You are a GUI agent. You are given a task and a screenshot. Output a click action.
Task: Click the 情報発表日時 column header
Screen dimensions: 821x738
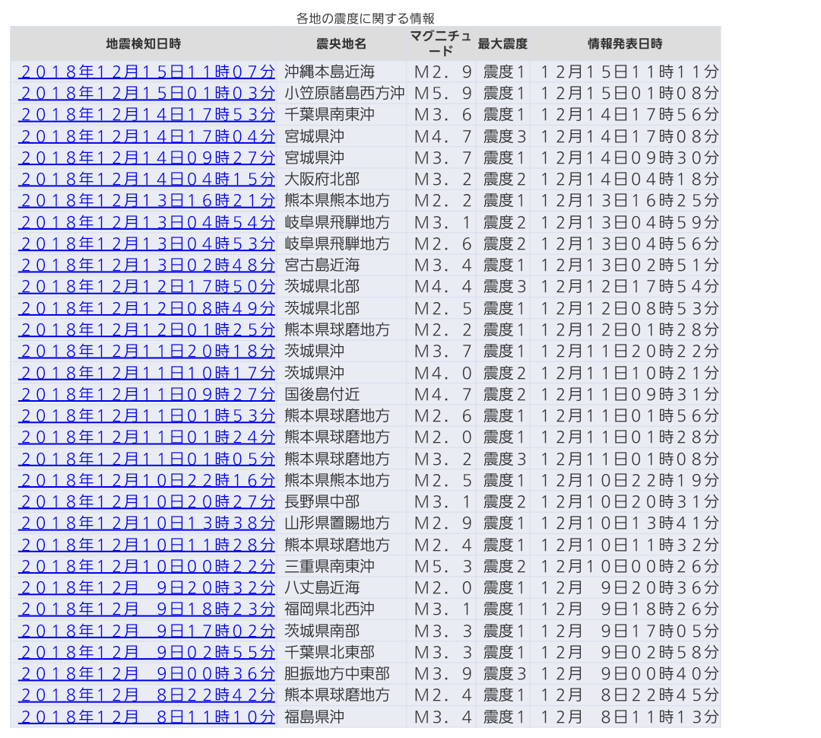[x=625, y=44]
